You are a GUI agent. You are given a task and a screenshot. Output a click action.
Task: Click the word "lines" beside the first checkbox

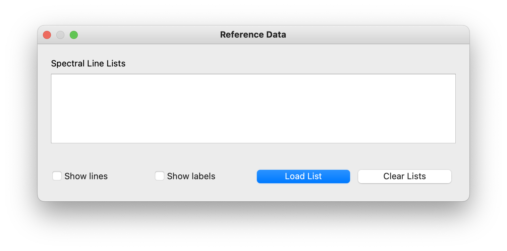pos(98,176)
